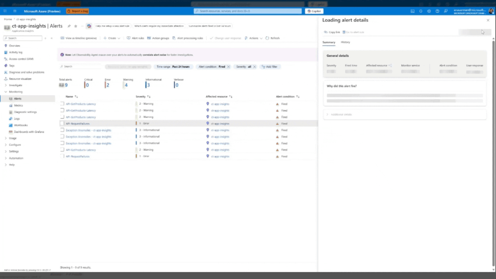Open the notifications bell

coord(421,11)
